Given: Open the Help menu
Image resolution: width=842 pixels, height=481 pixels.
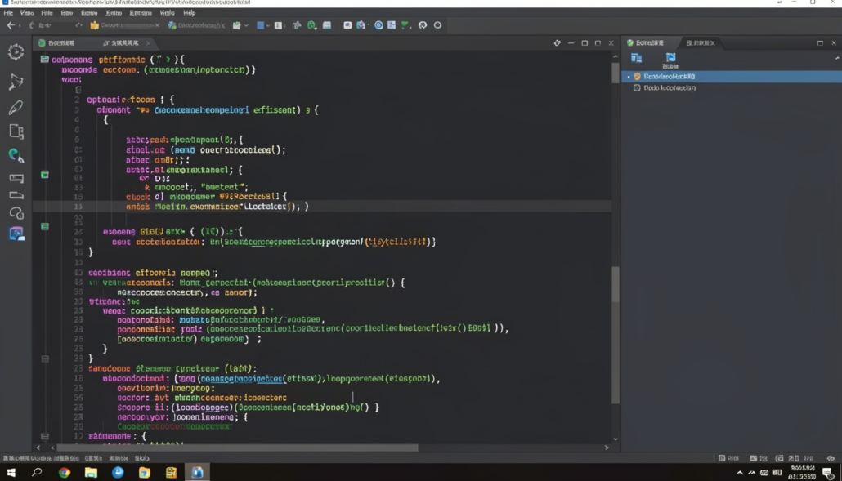Looking at the screenshot, I should (x=189, y=13).
